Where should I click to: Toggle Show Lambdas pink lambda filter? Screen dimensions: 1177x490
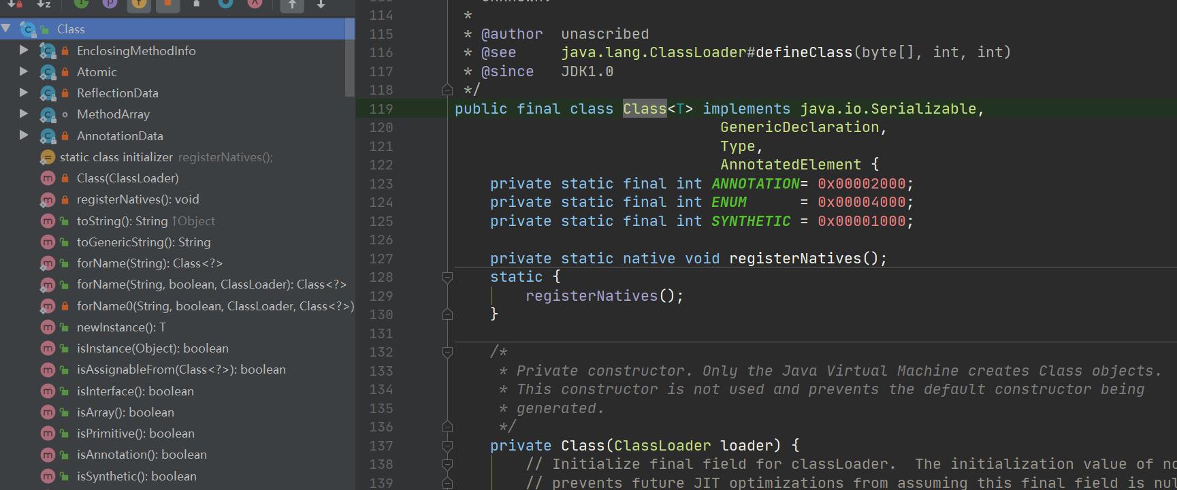[x=255, y=3]
